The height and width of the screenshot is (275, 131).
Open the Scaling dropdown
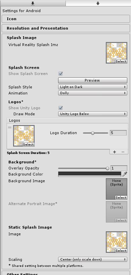pos(93,260)
